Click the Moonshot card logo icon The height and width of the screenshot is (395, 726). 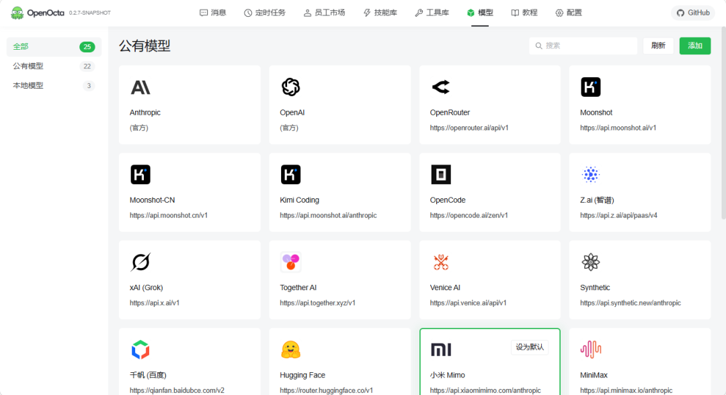(591, 87)
